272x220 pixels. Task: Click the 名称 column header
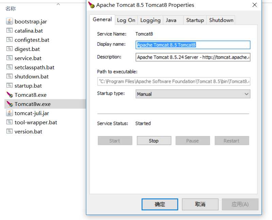[x=11, y=8]
